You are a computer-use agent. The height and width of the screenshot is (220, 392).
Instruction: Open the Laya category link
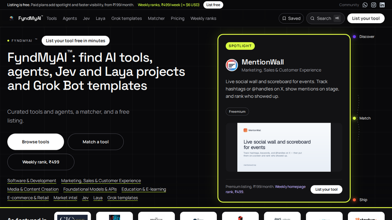(x=98, y=198)
